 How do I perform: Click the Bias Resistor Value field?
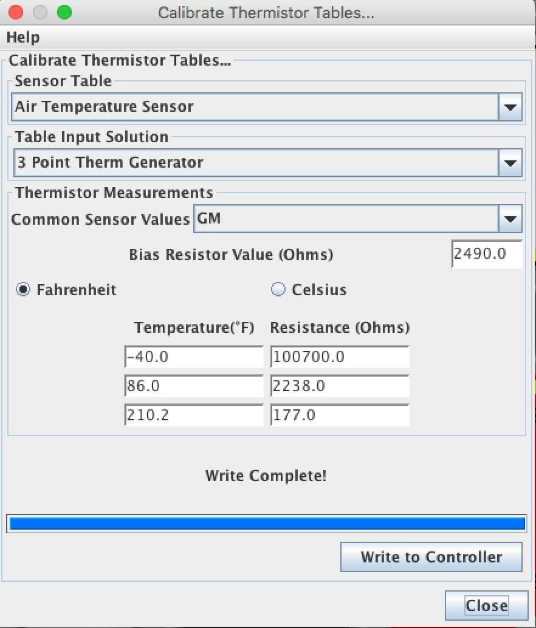pos(486,254)
